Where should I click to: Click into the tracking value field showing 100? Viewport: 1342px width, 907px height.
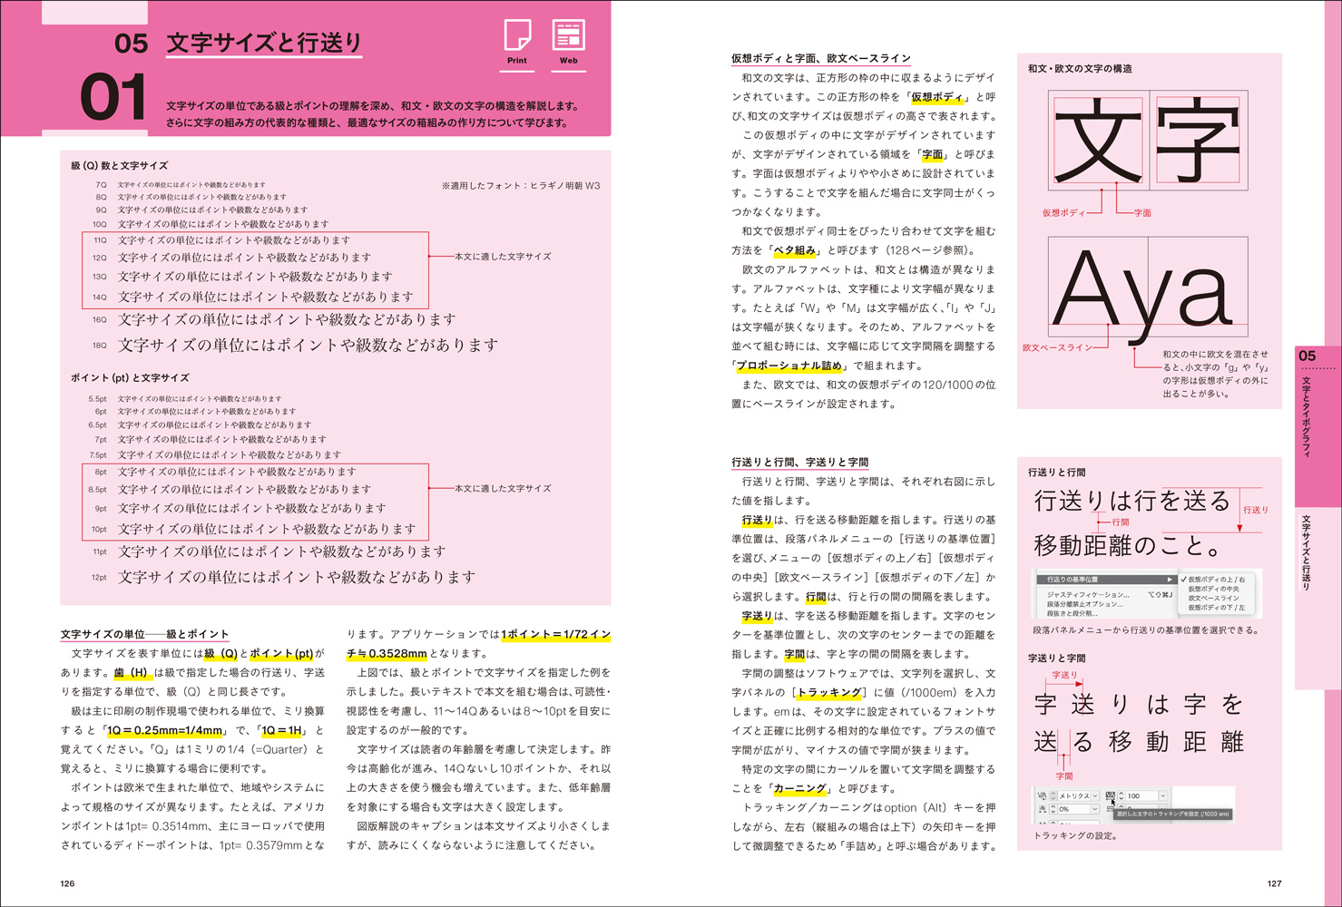(x=1140, y=795)
